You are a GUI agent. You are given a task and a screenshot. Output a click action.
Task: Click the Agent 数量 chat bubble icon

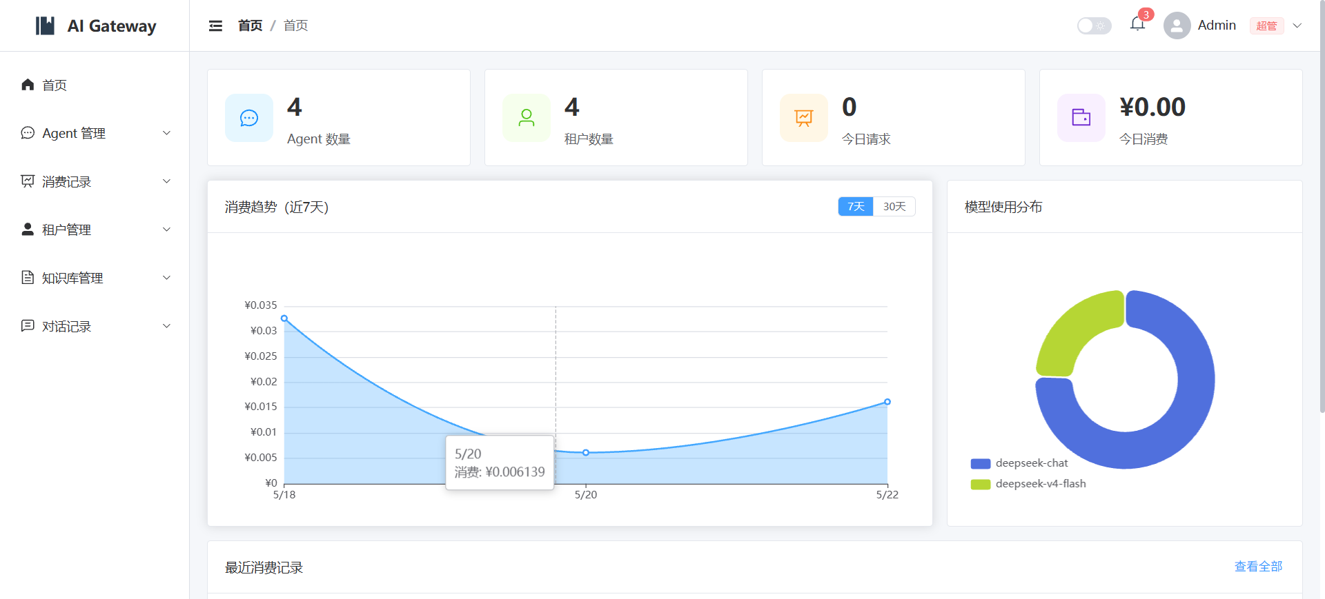coord(249,118)
